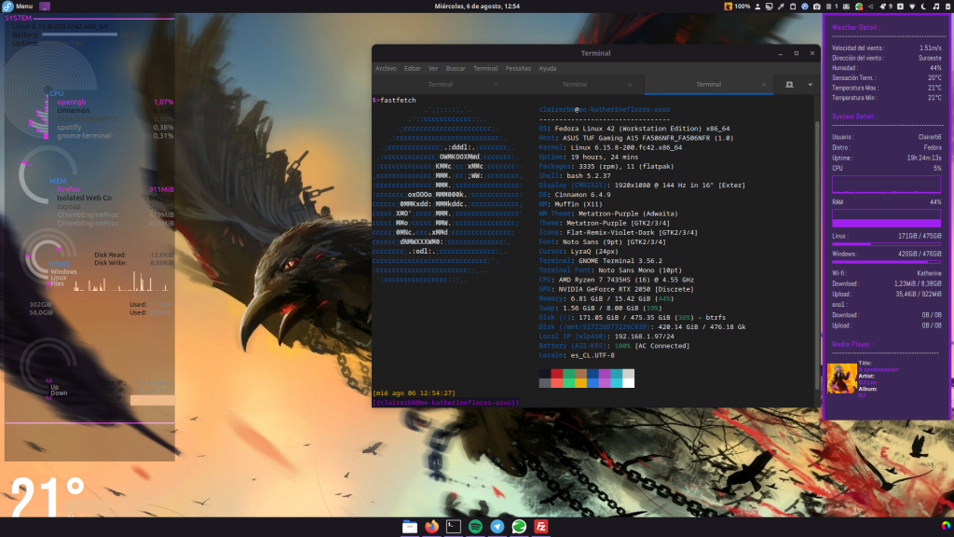Viewport: 954px width, 537px height.
Task: Add a new terminal tab
Action: (789, 85)
